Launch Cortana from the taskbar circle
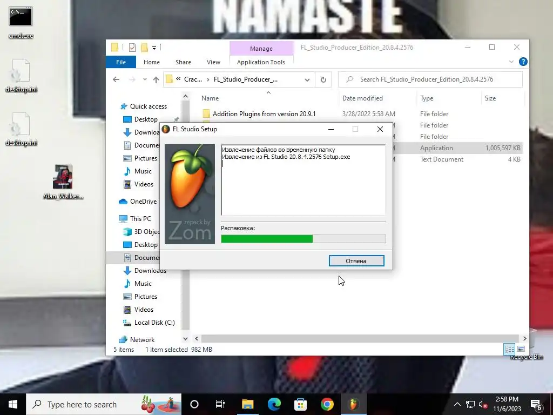The height and width of the screenshot is (415, 553). (194, 404)
